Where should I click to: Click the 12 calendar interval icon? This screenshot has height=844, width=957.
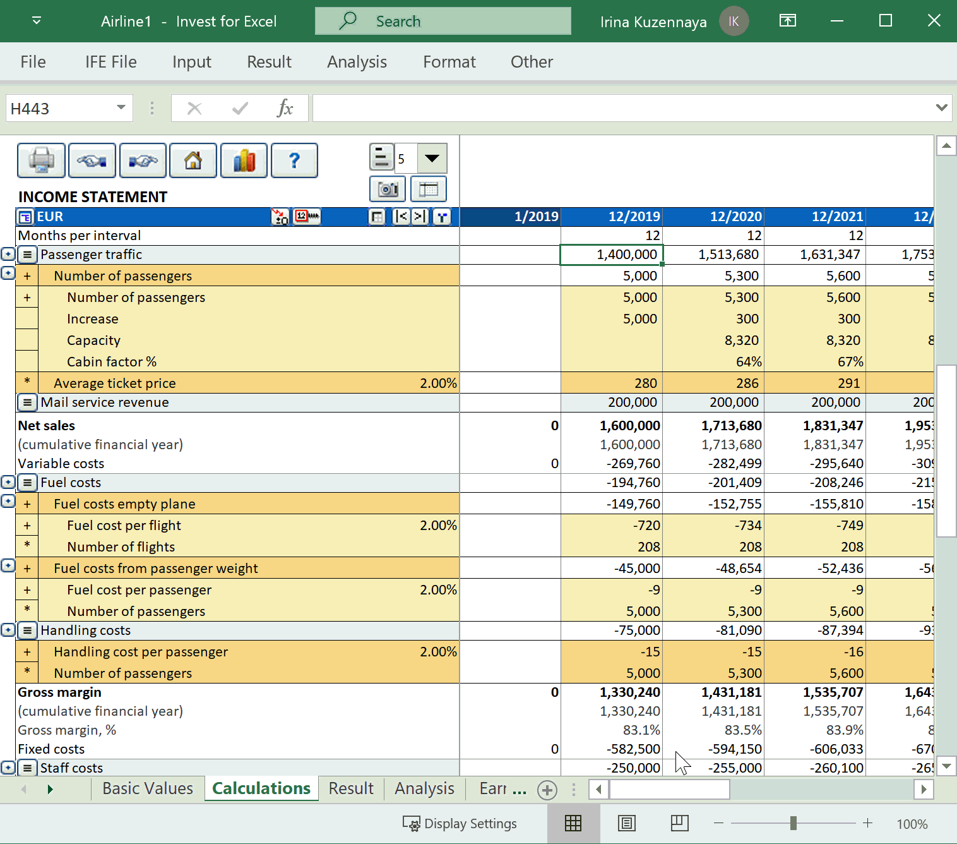pyautogui.click(x=307, y=216)
